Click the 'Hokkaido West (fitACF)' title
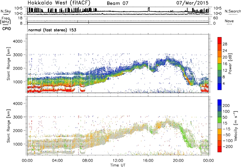 59,3
